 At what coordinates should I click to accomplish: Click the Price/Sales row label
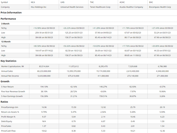(x=6, y=126)
